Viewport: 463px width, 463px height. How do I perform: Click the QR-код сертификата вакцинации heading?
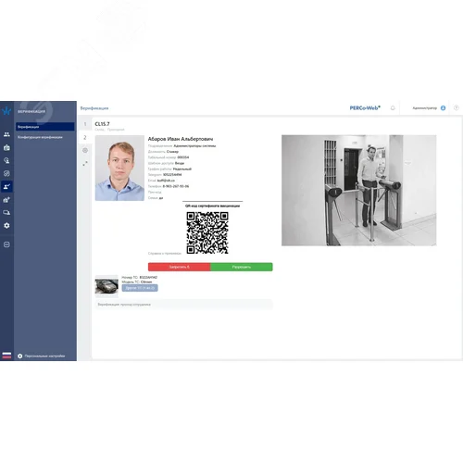pyautogui.click(x=212, y=206)
